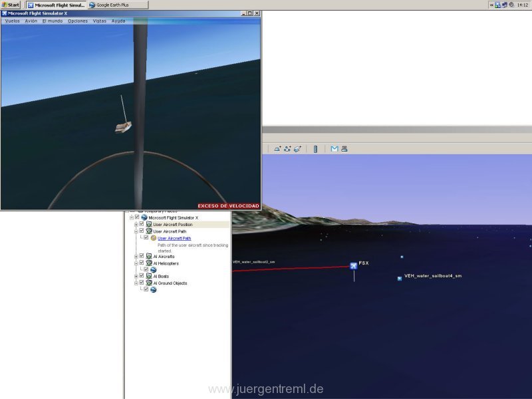Click the Add Image Overlay toolbar icon
The height and width of the screenshot is (399, 532).
297,148
